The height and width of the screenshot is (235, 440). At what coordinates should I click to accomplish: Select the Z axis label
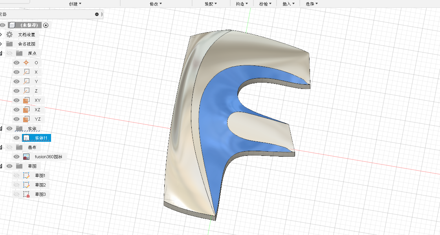pyautogui.click(x=36, y=91)
